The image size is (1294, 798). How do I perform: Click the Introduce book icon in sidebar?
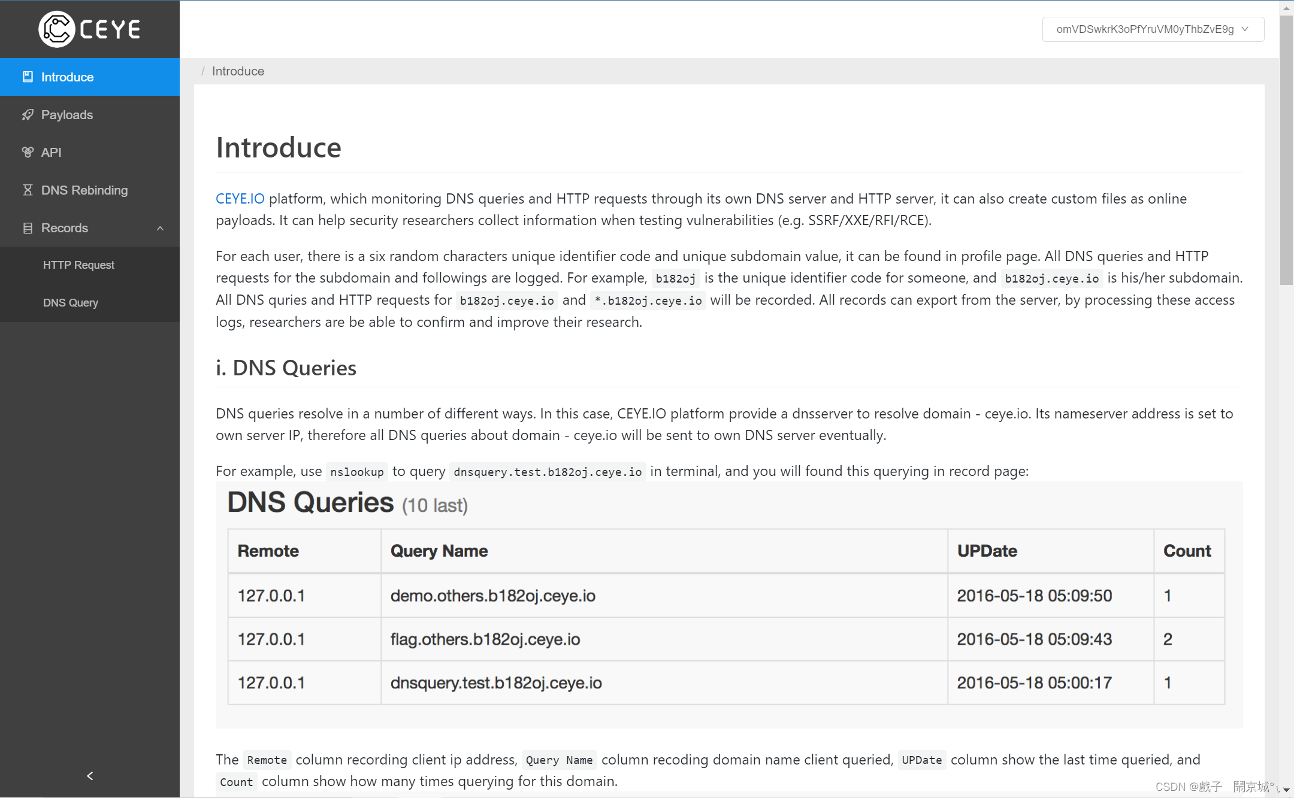click(28, 77)
